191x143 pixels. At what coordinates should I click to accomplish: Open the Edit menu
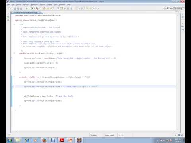coord(13,4)
